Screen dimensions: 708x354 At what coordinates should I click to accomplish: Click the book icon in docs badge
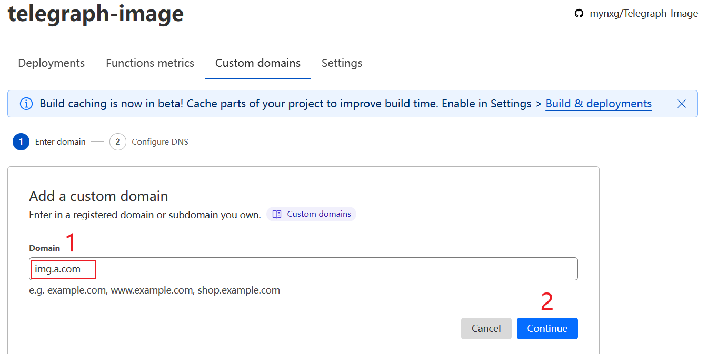[x=277, y=214]
